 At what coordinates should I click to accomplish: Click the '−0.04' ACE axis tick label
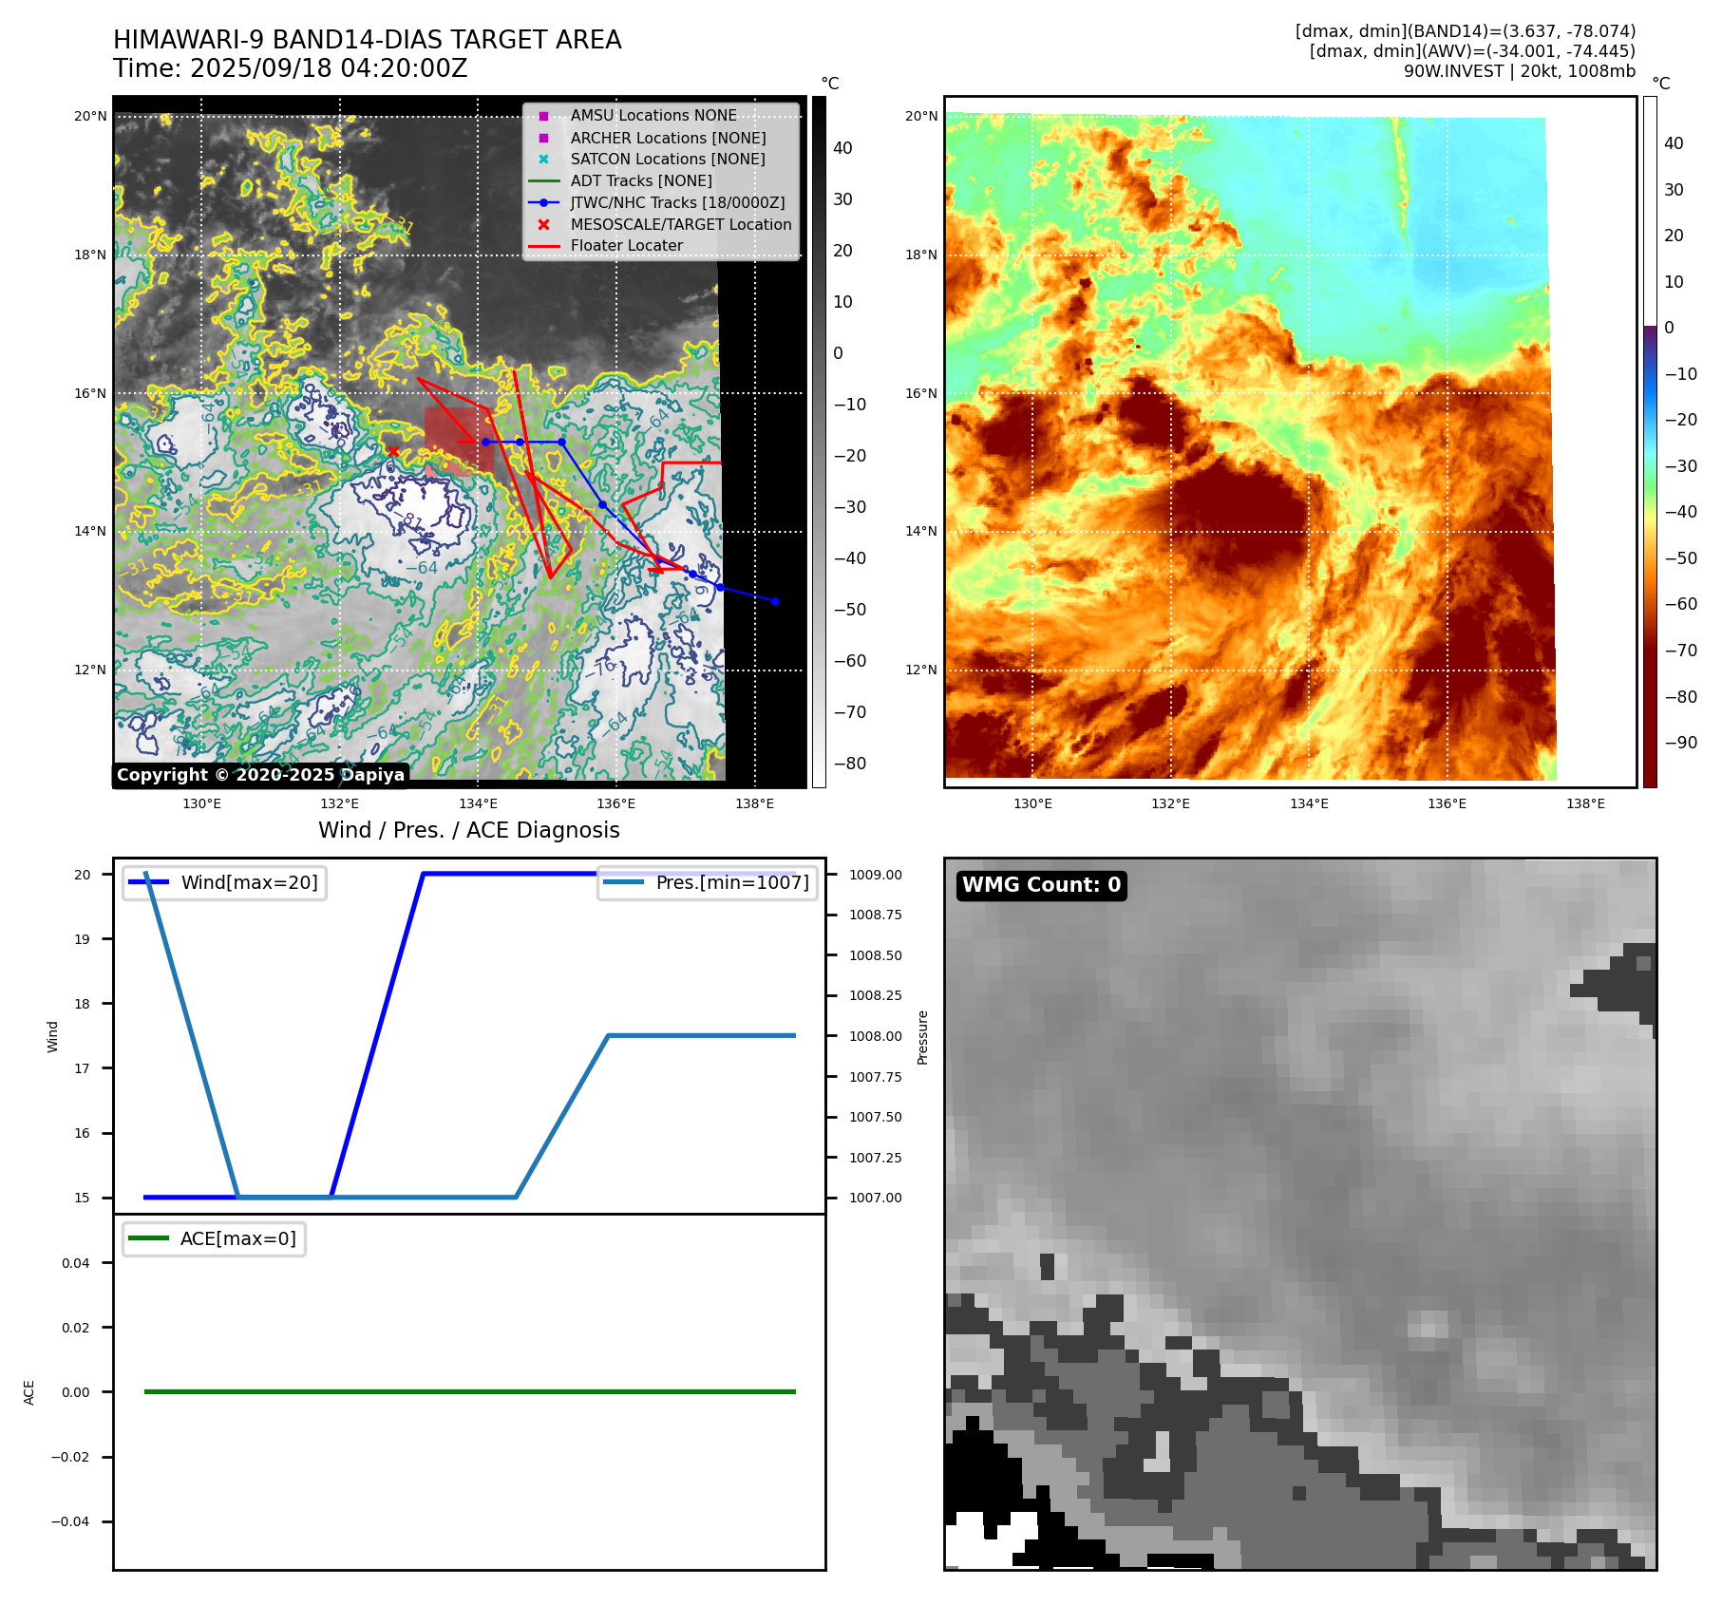pyautogui.click(x=70, y=1521)
